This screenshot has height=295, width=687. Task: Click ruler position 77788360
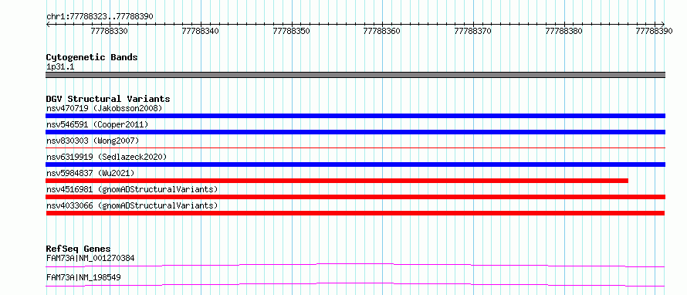[x=382, y=32]
